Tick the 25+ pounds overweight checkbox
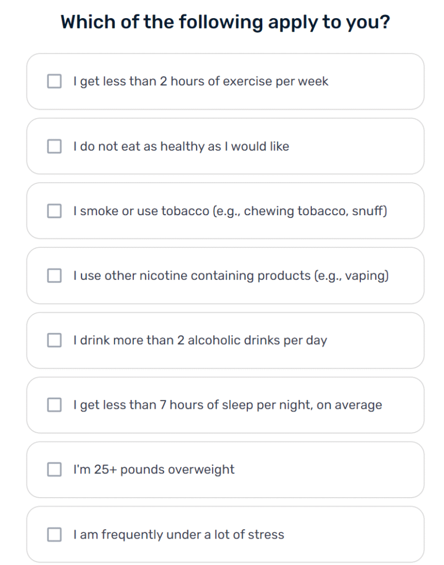The height and width of the screenshot is (565, 444). pyautogui.click(x=55, y=470)
